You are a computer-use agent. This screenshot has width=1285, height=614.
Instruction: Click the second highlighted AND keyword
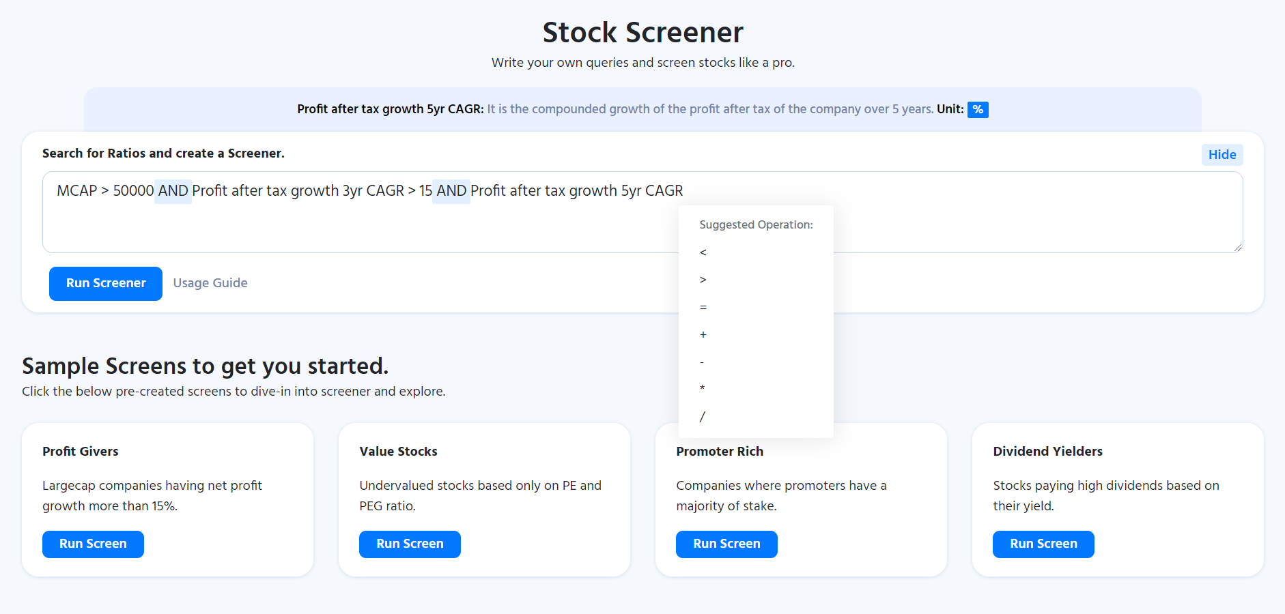pyautogui.click(x=451, y=191)
